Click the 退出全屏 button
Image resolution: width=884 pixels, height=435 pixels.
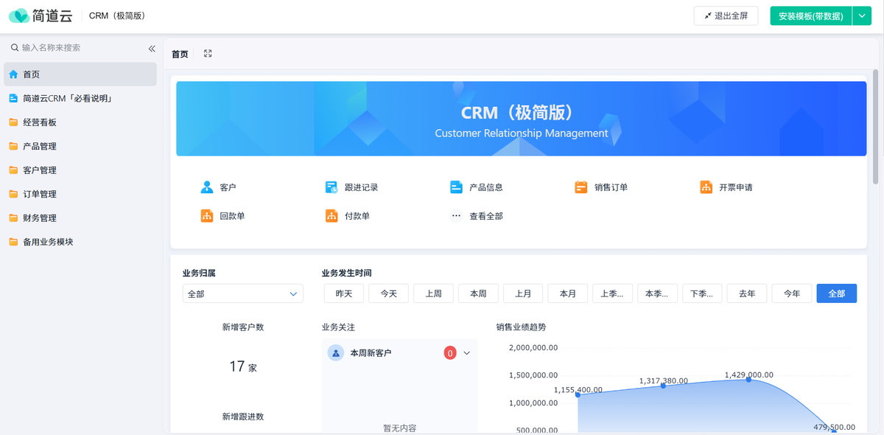coord(726,15)
